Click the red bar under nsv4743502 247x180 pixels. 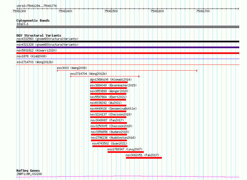(110, 146)
